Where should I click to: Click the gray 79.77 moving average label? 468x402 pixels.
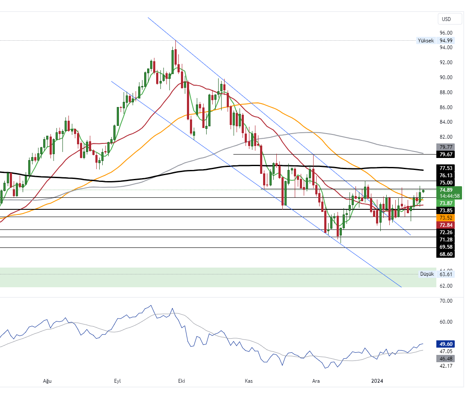[x=446, y=147]
